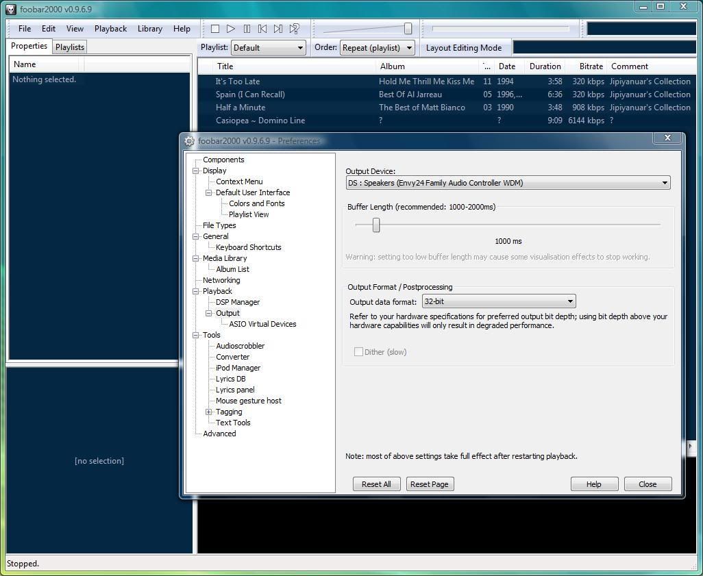703x576 pixels.
Task: Open the playback Order dropdown
Action: pyautogui.click(x=378, y=48)
